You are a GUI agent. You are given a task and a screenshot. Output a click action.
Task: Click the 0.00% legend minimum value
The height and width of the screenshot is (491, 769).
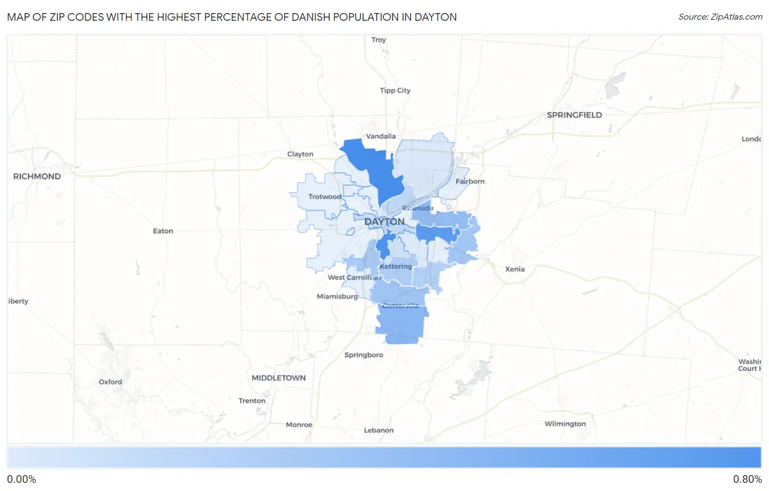click(x=21, y=480)
